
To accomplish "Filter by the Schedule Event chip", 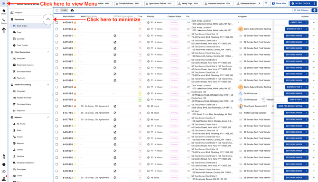I will pyautogui.click(x=128, y=3).
